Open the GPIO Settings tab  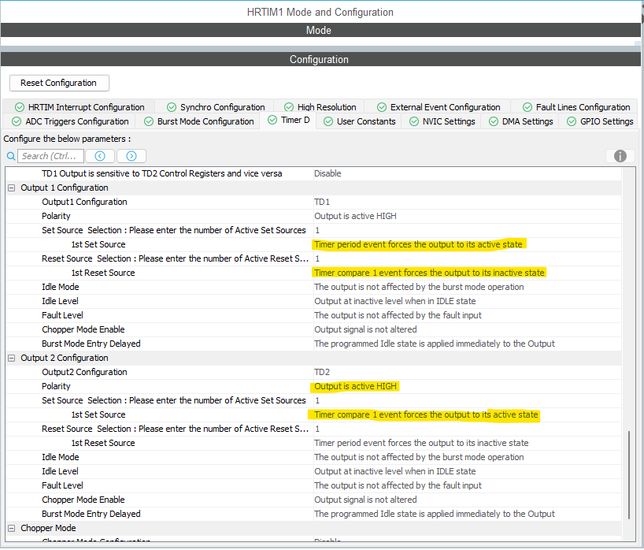[x=600, y=121]
